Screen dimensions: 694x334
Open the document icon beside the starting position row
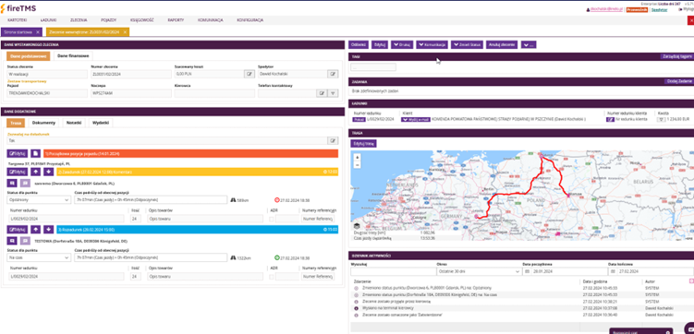pos(36,153)
